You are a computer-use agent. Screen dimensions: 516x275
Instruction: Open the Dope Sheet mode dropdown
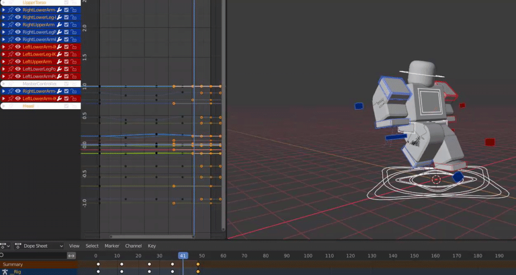coord(39,246)
